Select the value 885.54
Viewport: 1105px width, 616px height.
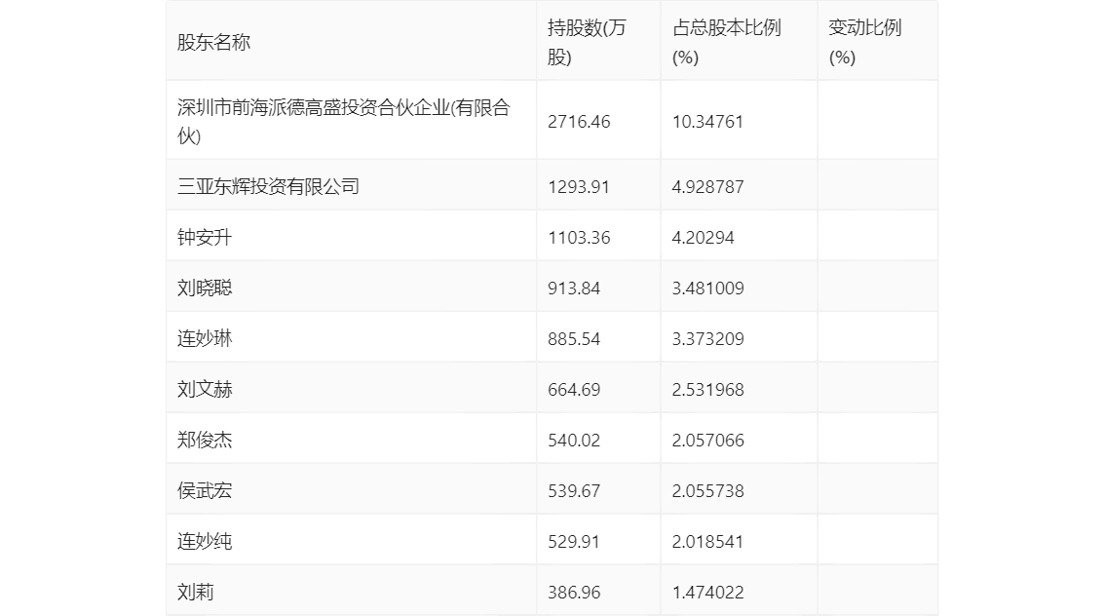point(574,339)
